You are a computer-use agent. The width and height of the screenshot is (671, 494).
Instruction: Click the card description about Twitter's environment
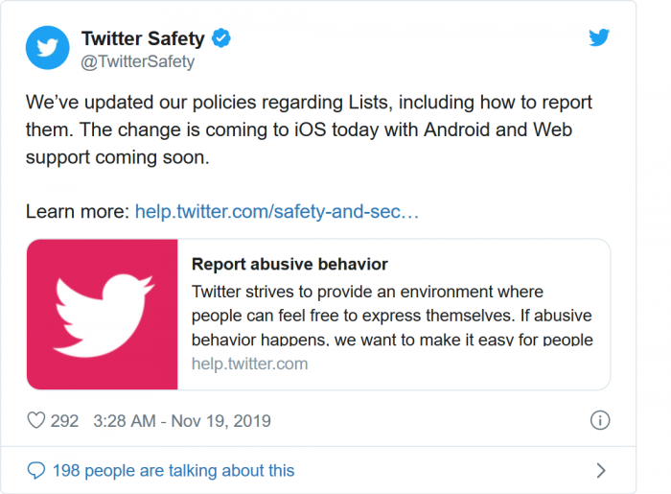(391, 315)
